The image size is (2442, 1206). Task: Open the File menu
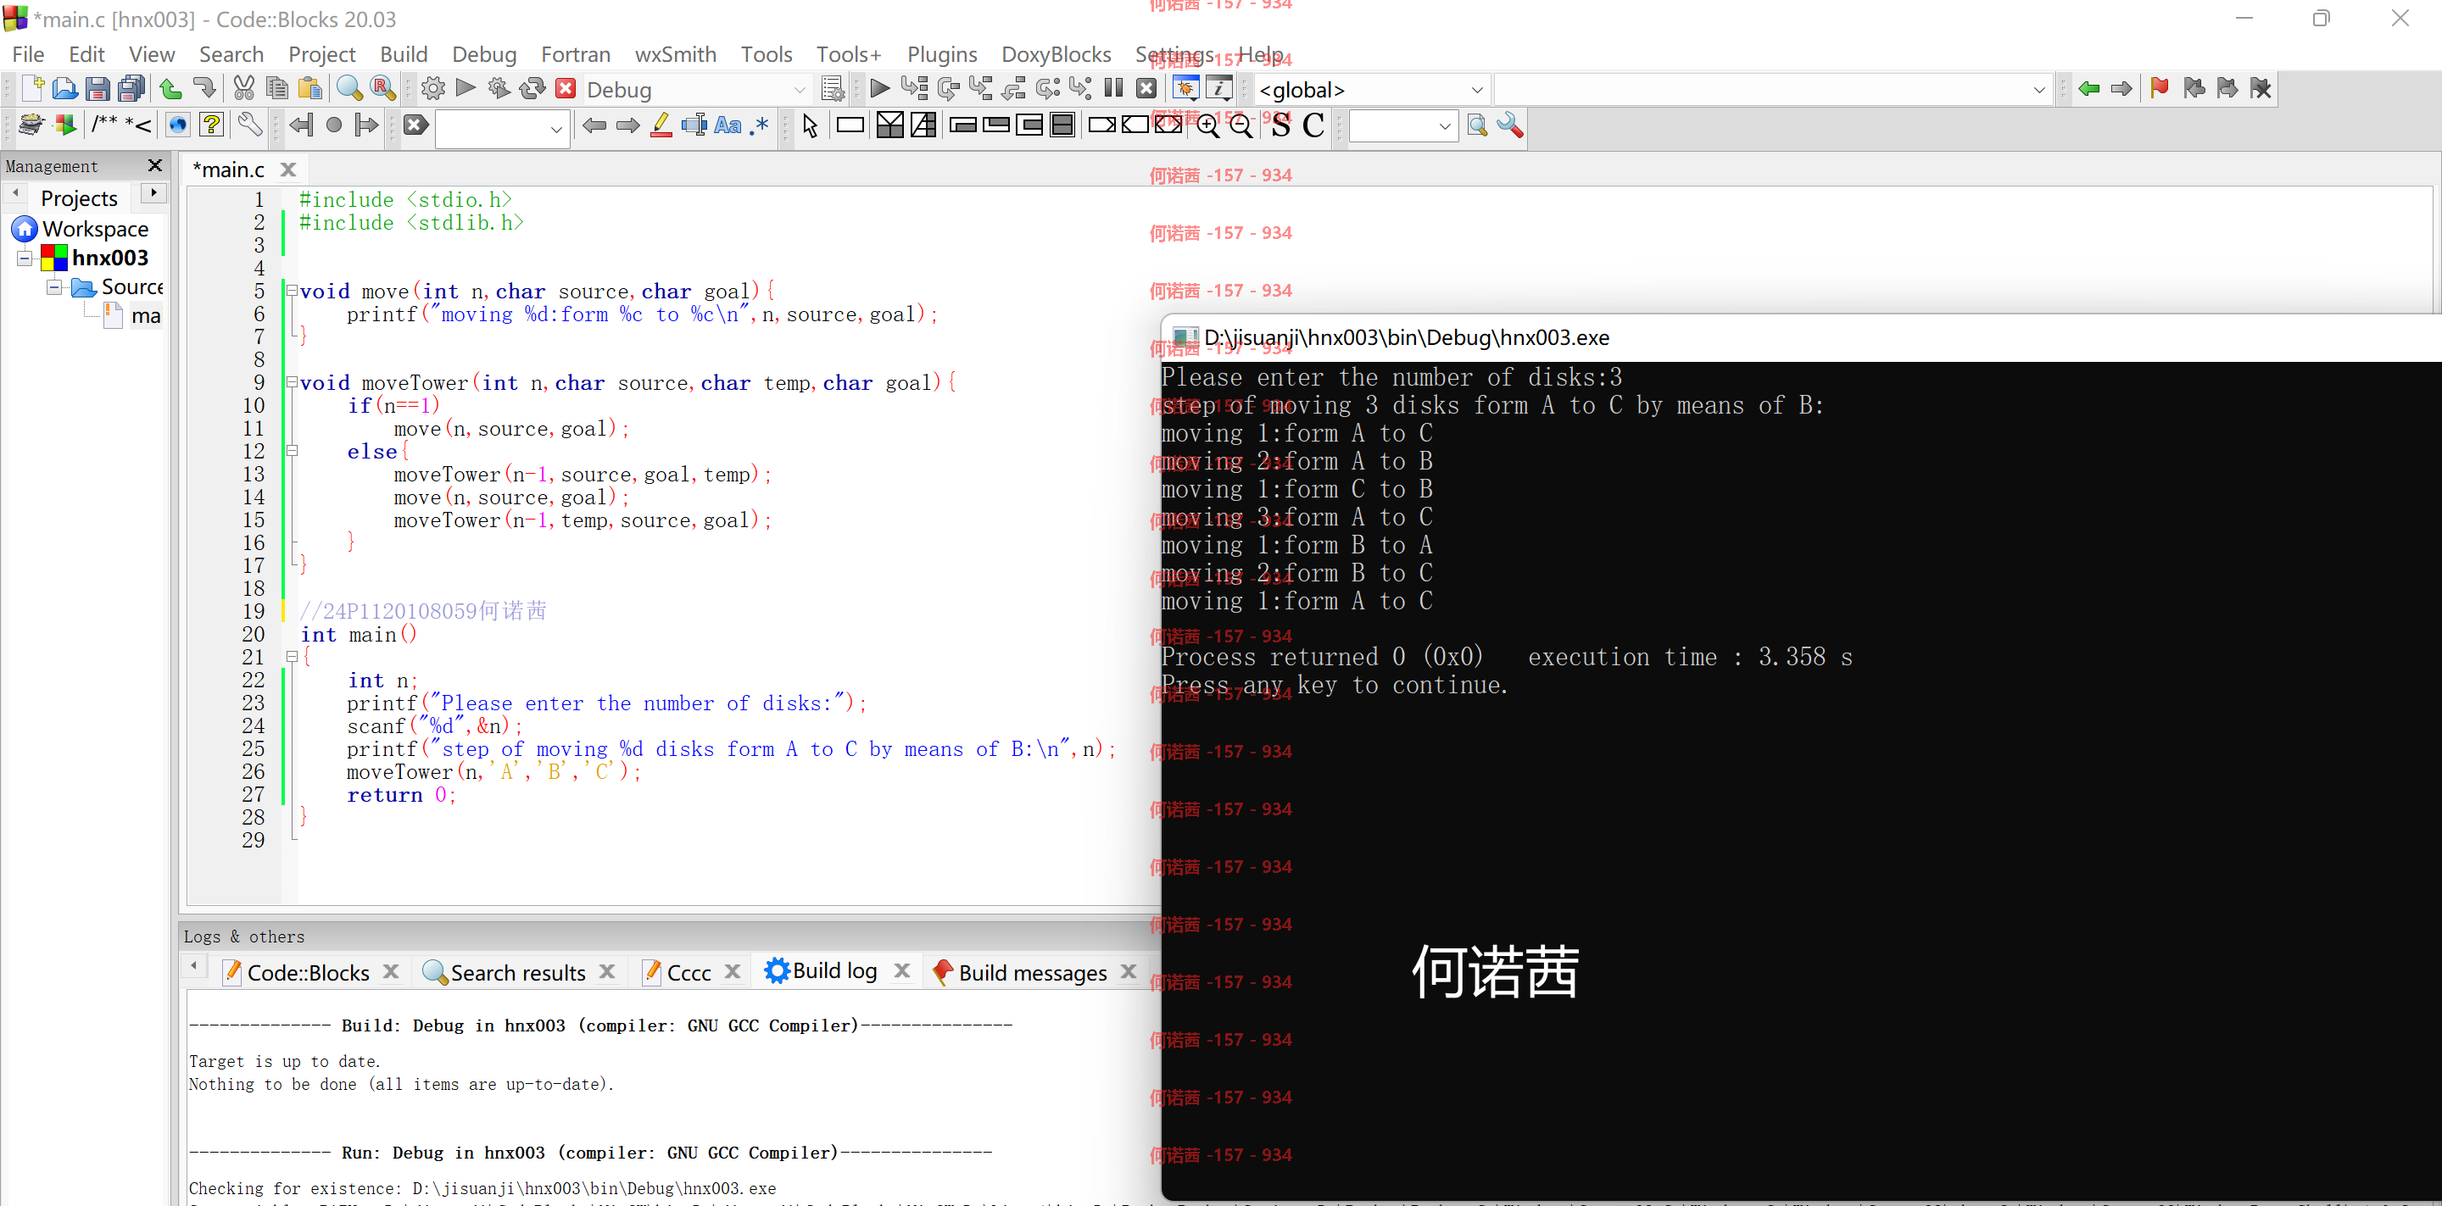27,54
